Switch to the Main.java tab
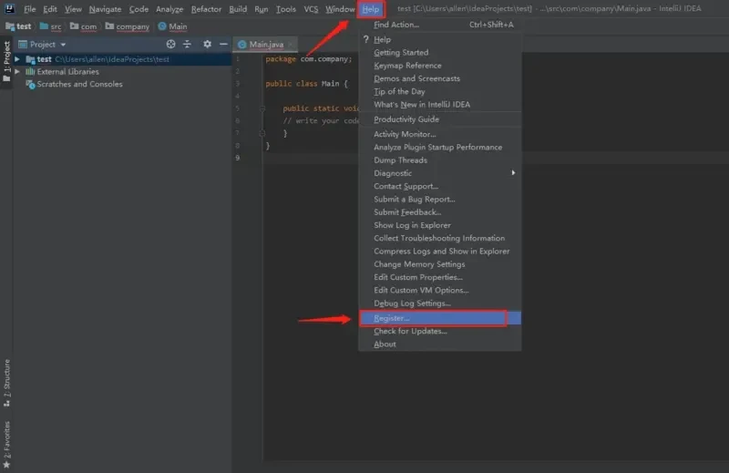Screen dimensions: 729x473 pyautogui.click(x=265, y=44)
